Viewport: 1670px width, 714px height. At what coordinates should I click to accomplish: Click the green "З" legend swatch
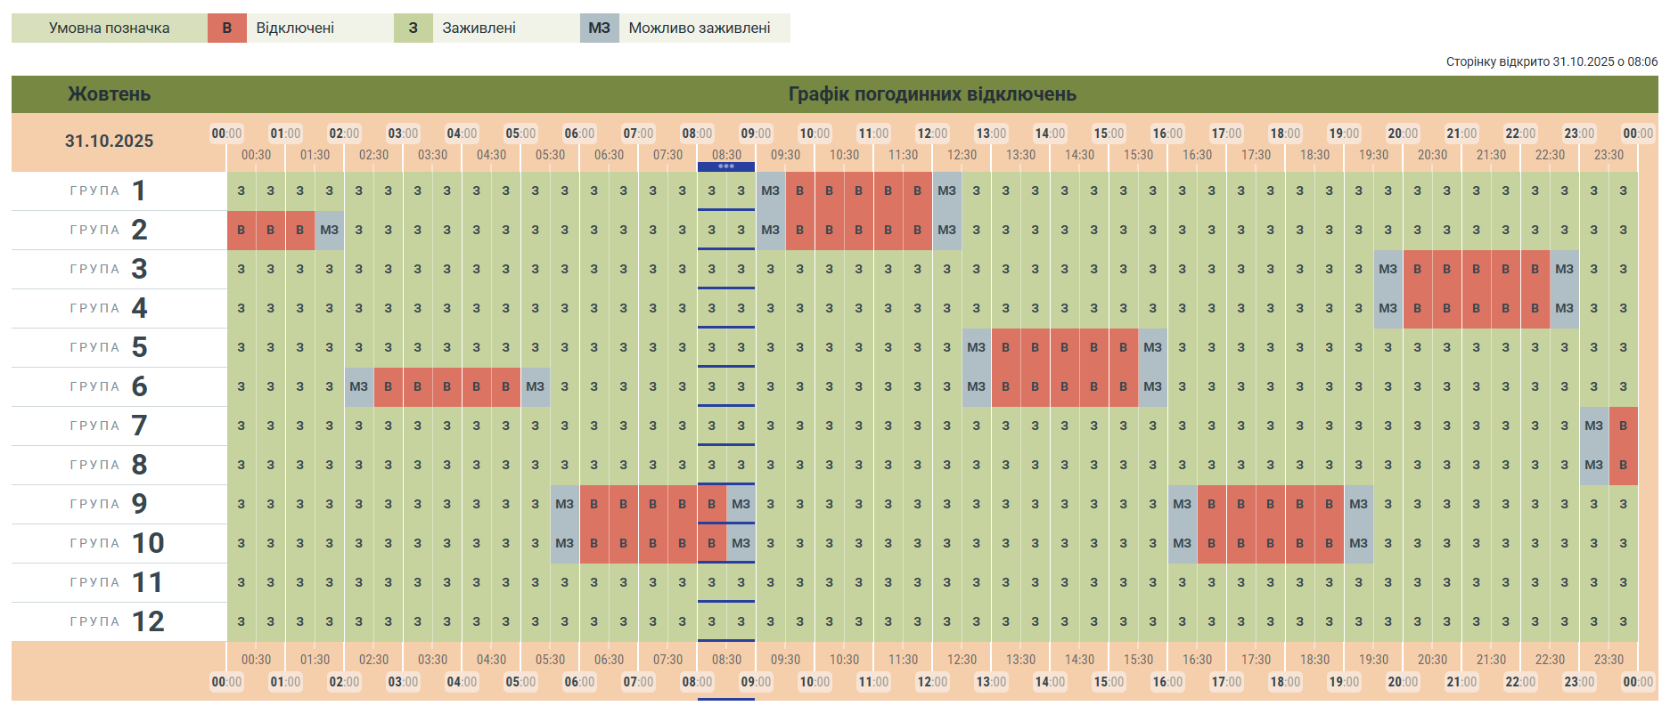pos(413,28)
